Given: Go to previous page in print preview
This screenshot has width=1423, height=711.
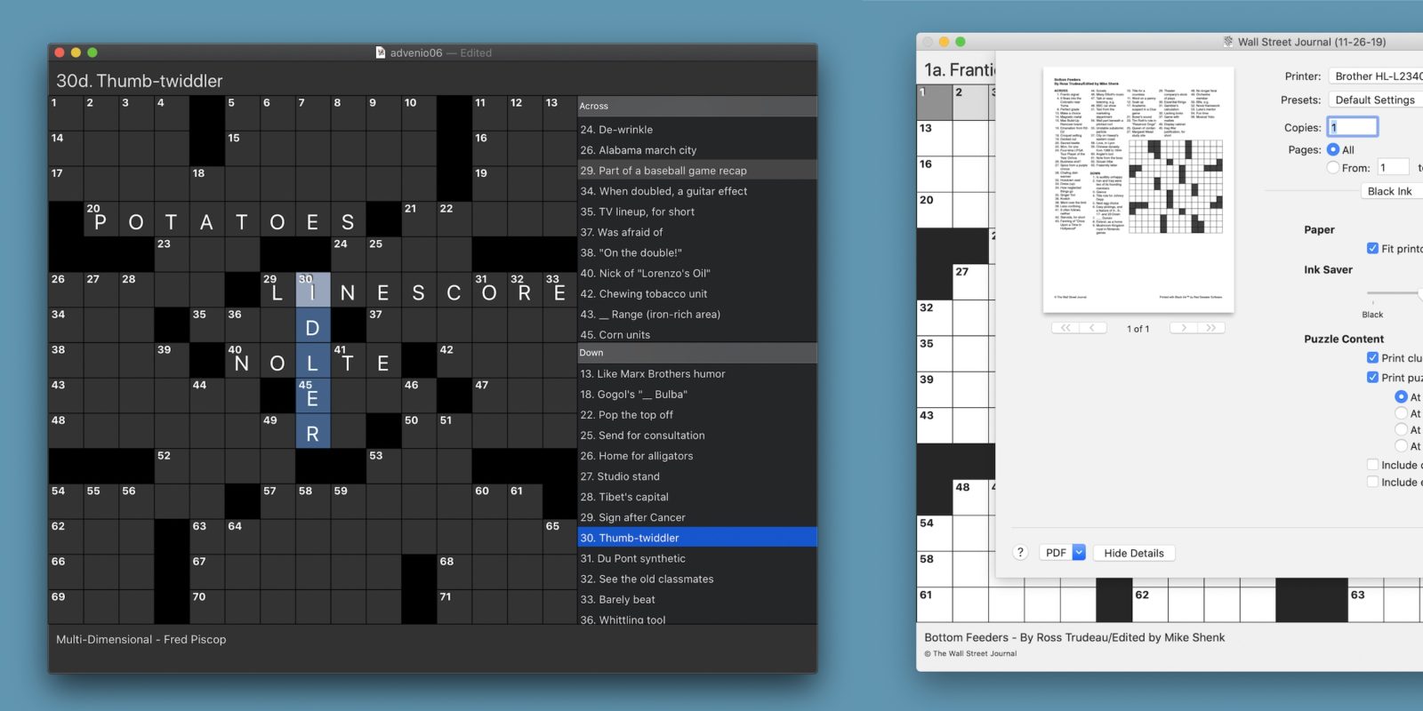Looking at the screenshot, I should pos(1092,328).
